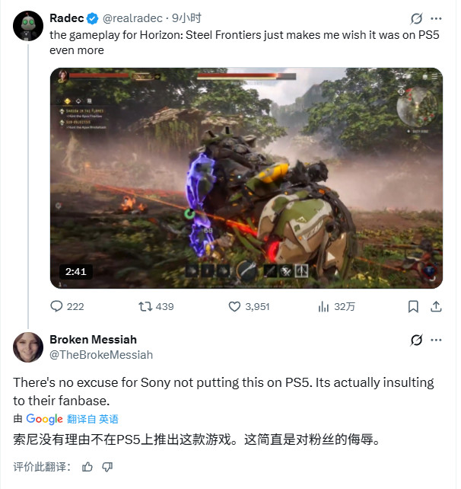Viewport: 461px width, 489px height.
Task: Rate translation with thumbs down
Action: [107, 466]
